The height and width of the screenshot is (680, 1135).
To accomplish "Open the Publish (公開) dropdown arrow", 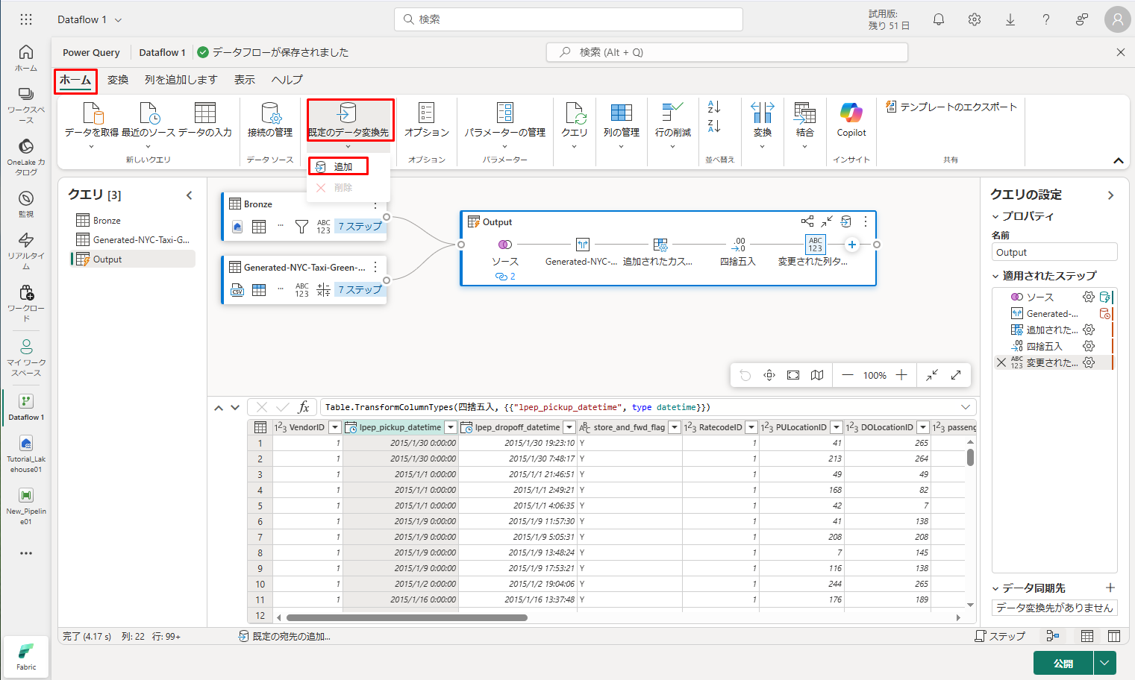I will pyautogui.click(x=1105, y=663).
